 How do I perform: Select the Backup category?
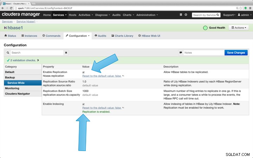click(23, 77)
